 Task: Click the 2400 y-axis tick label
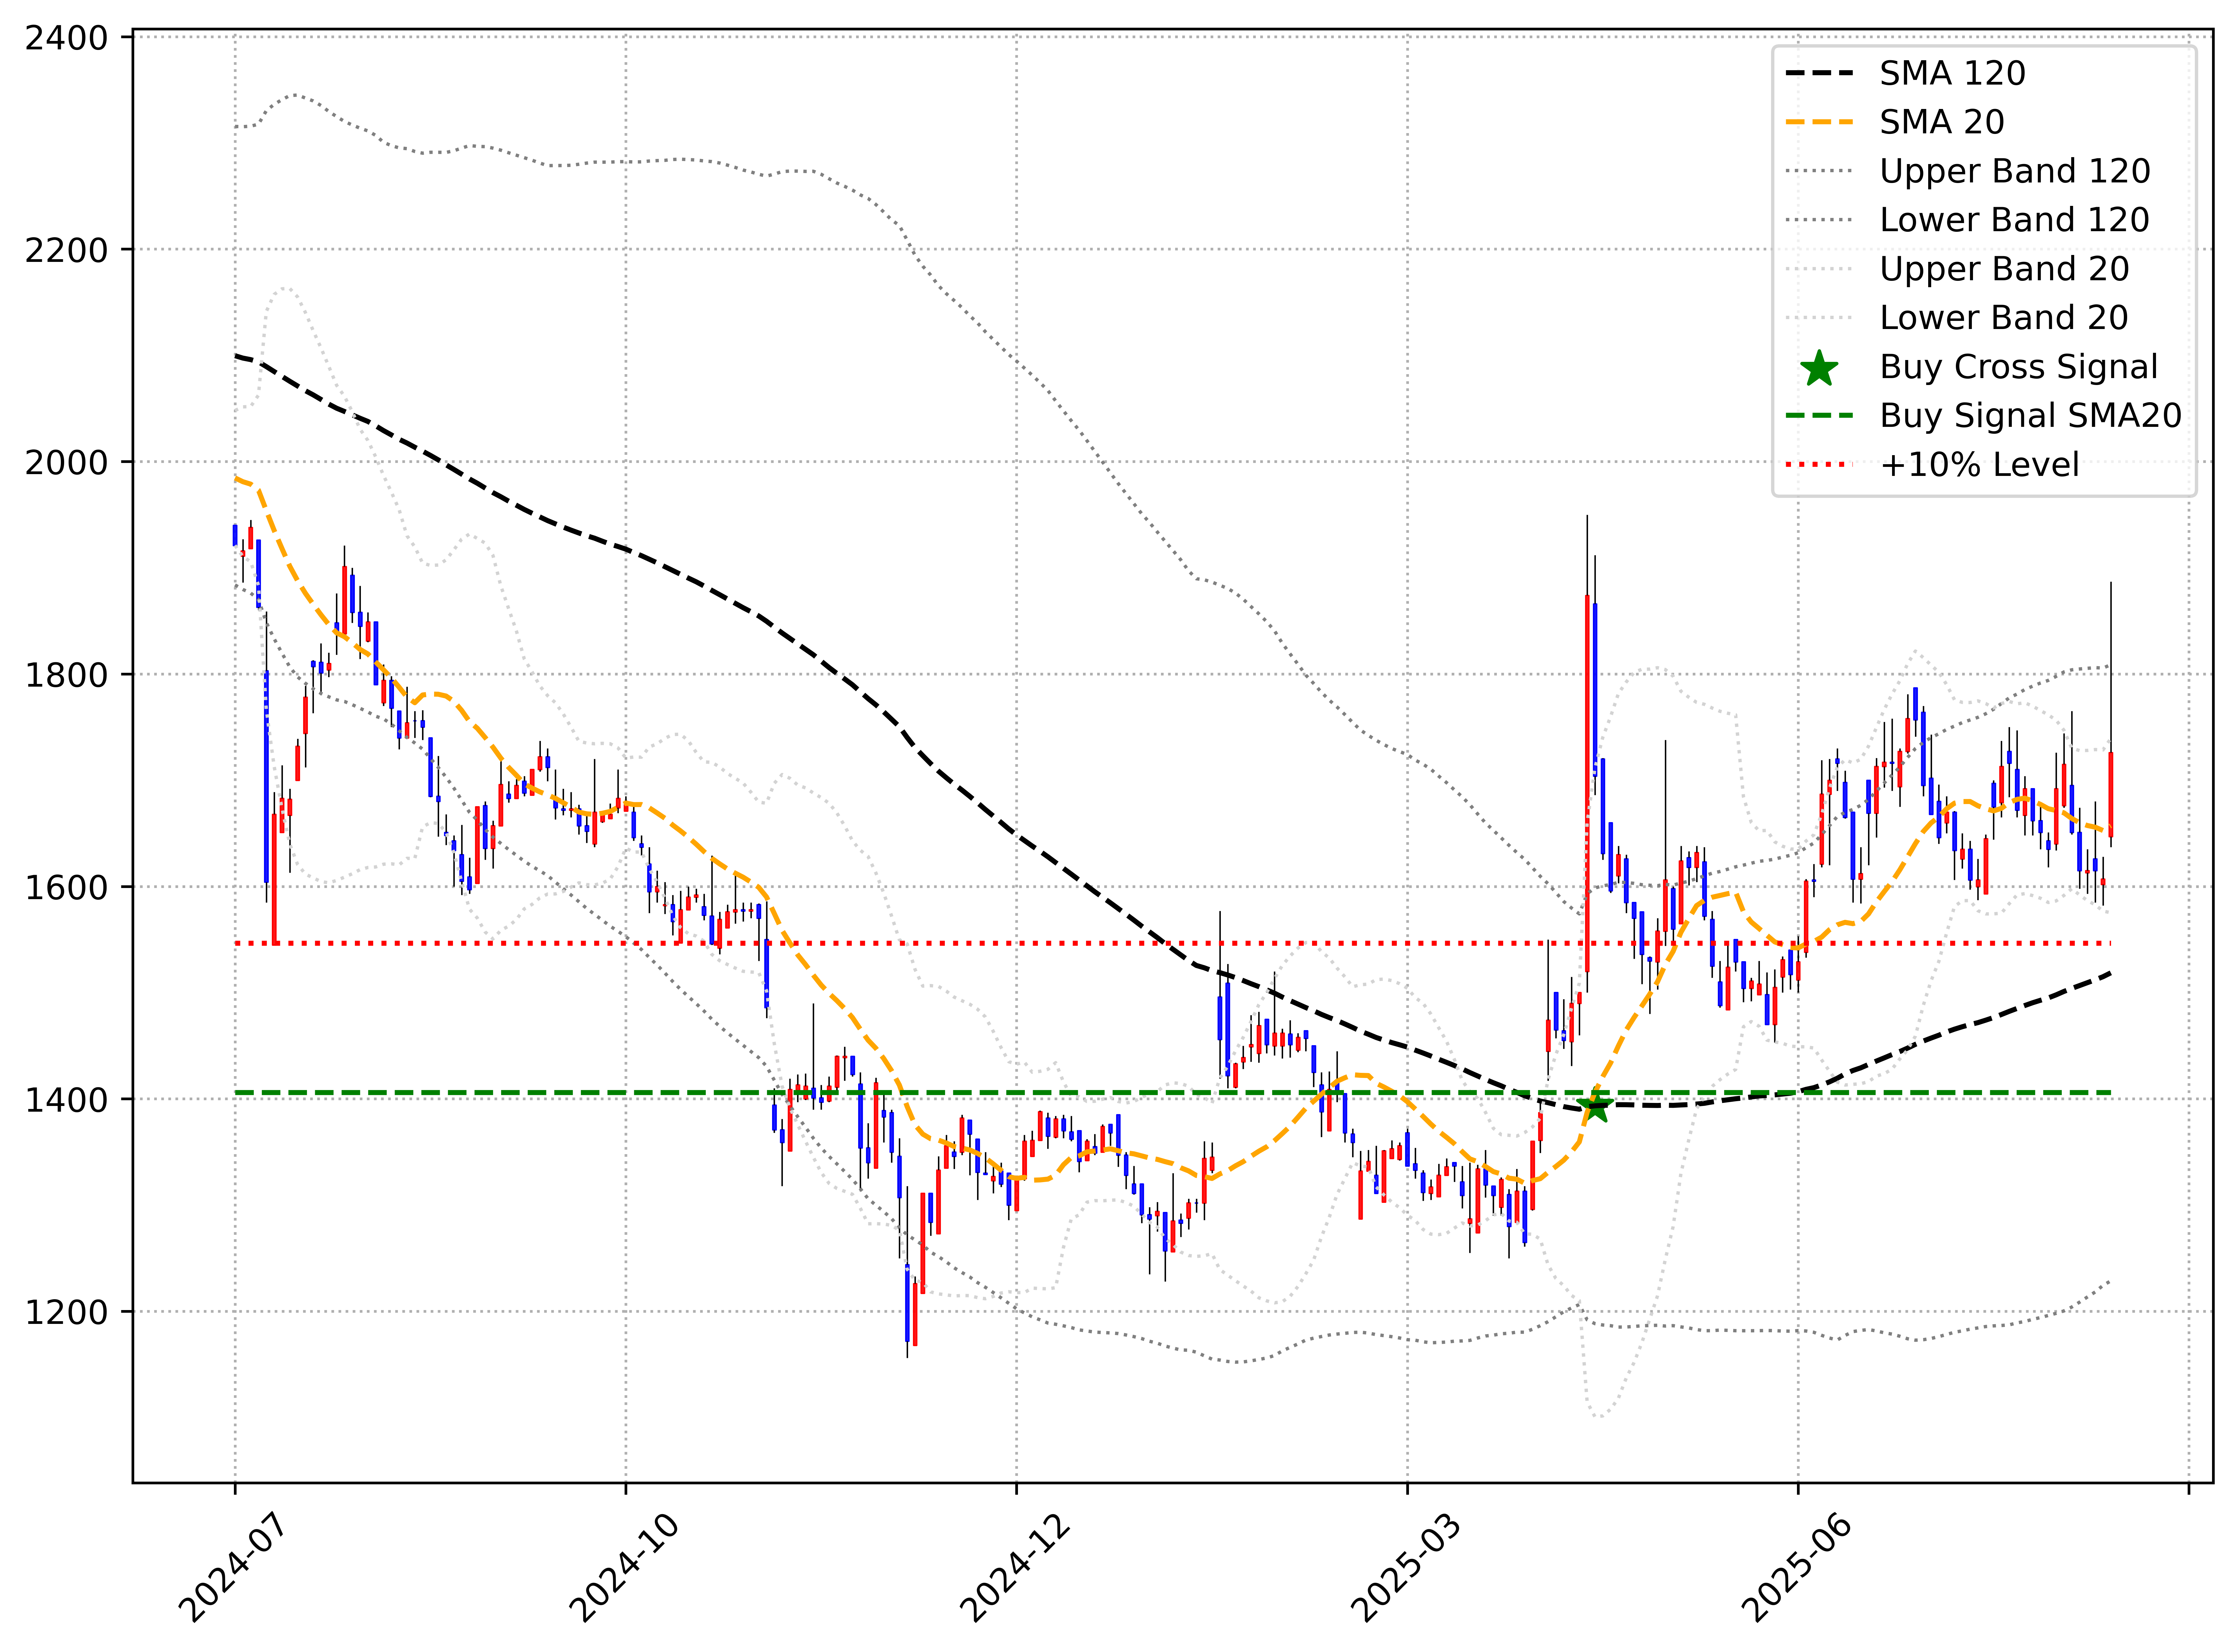[66, 38]
